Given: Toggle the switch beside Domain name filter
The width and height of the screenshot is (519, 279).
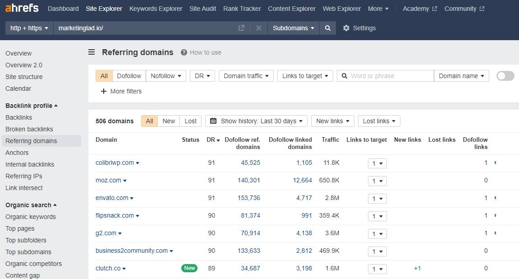Looking at the screenshot, I should [505, 76].
